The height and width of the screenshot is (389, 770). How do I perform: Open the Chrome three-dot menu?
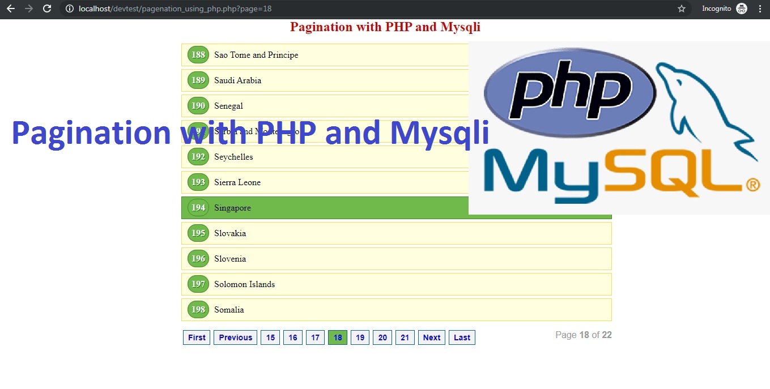760,8
